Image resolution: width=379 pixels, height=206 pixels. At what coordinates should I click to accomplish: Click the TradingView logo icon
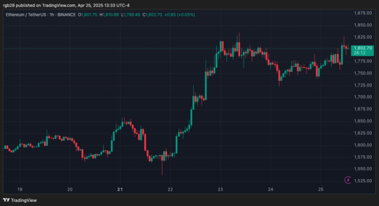click(x=6, y=200)
